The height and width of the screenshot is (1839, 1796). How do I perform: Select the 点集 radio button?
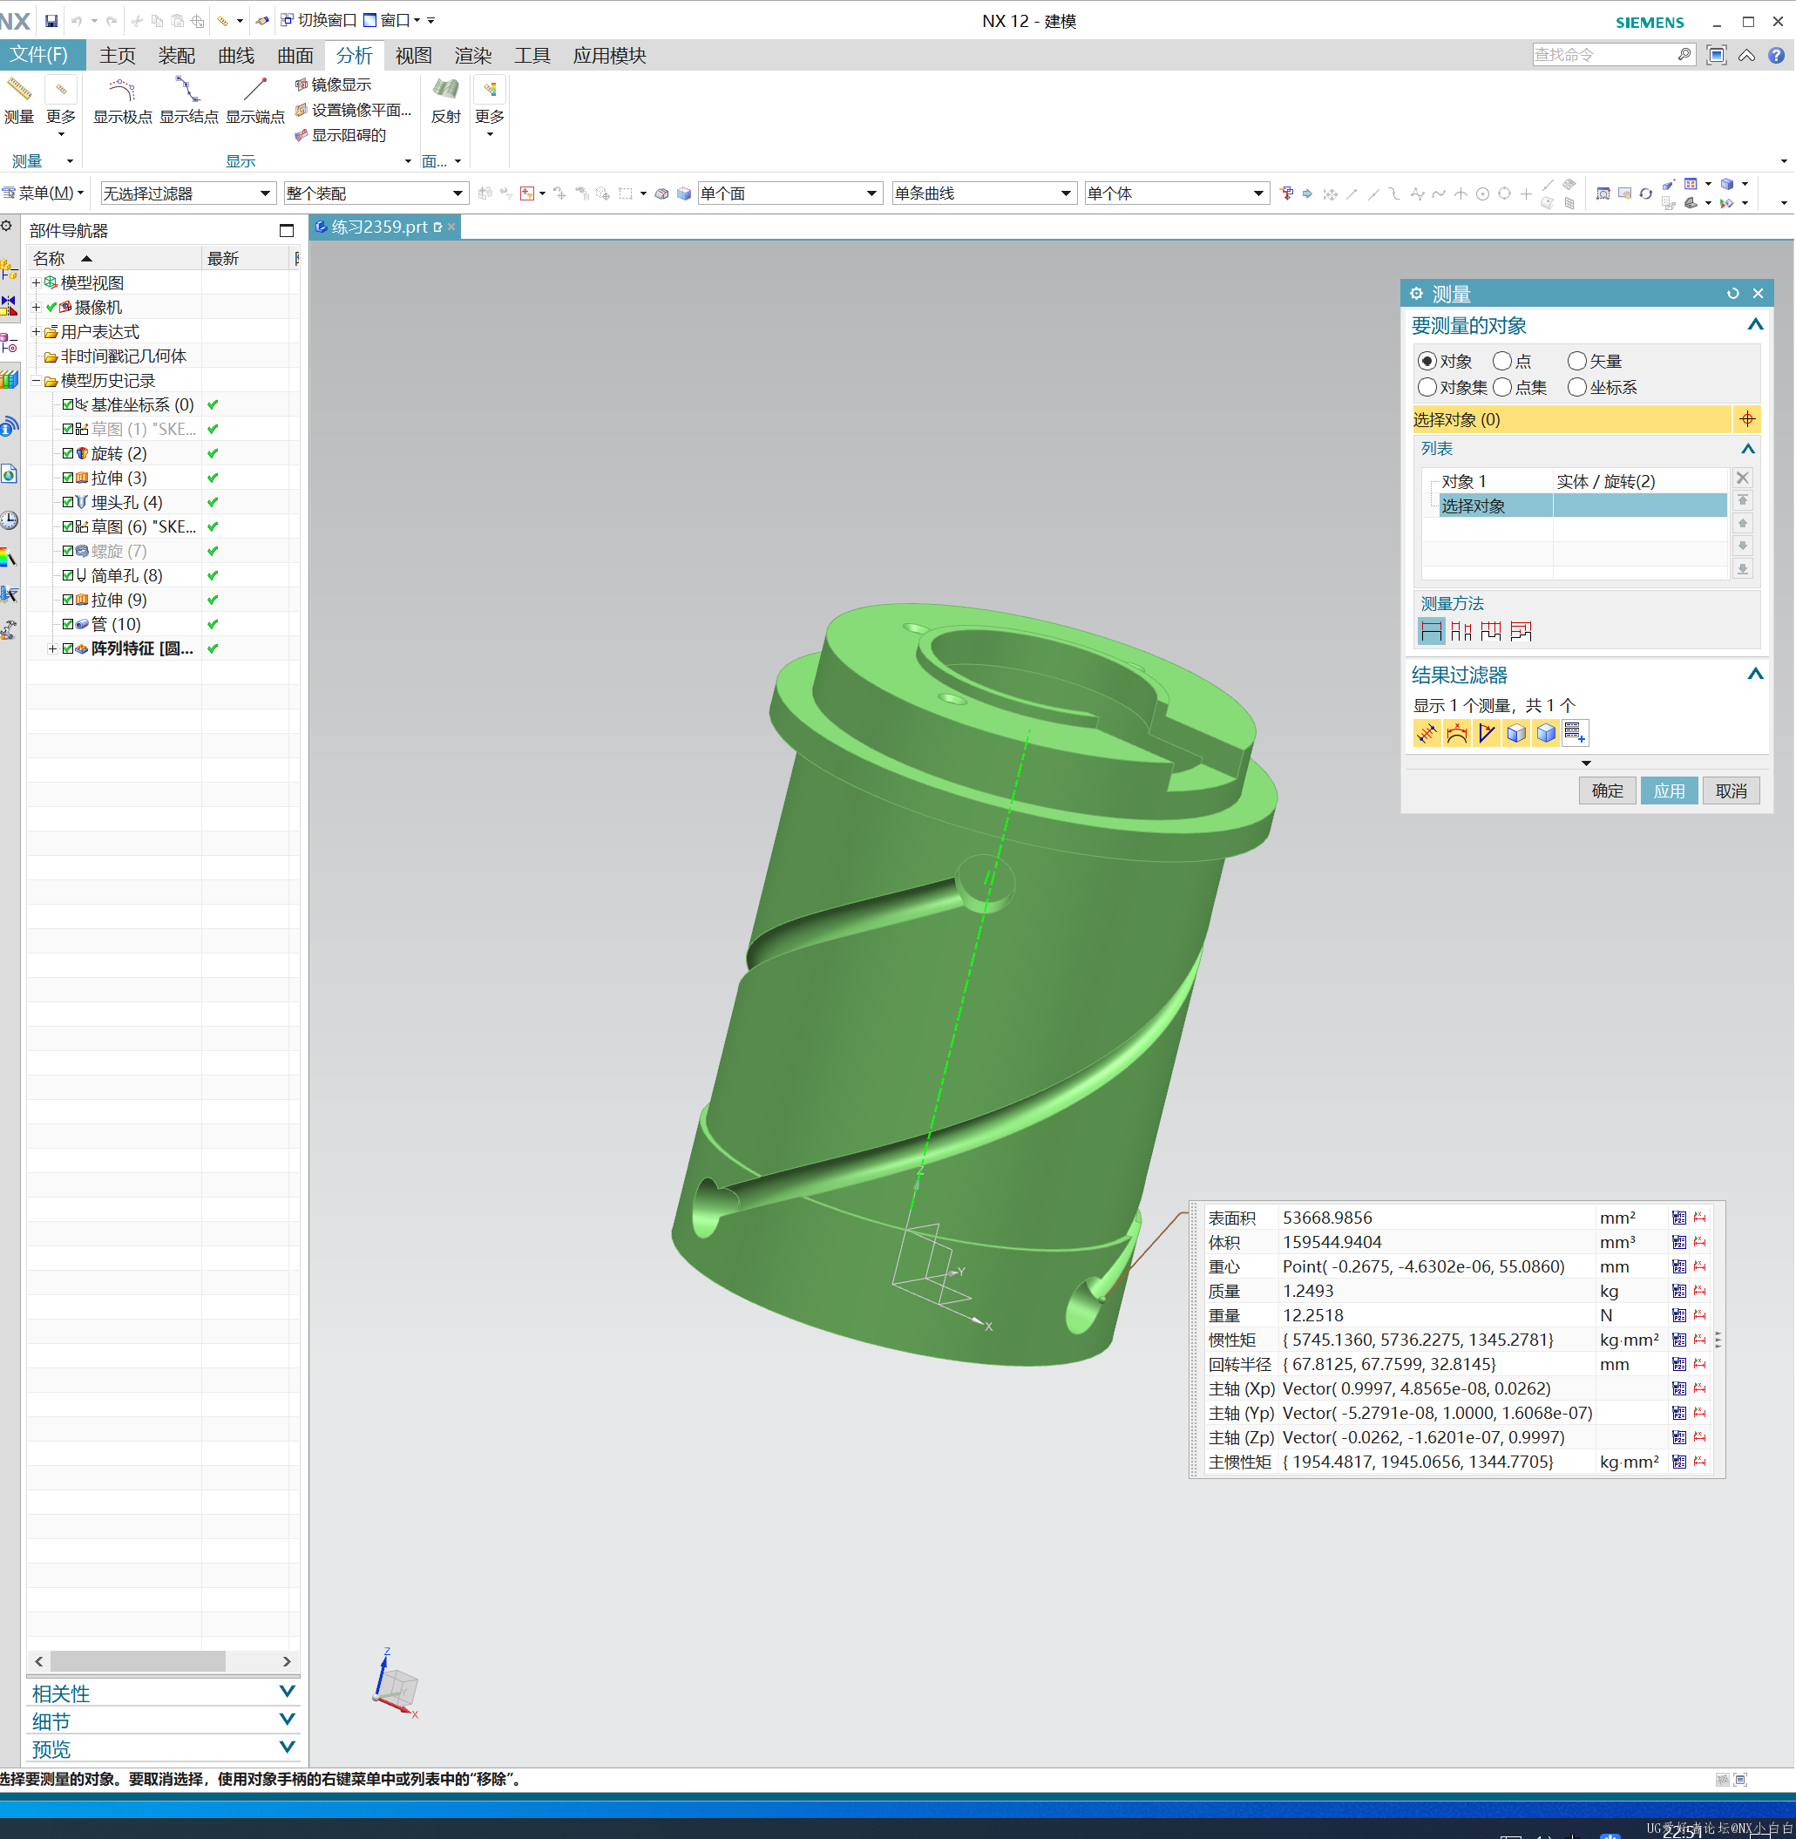coord(1501,388)
